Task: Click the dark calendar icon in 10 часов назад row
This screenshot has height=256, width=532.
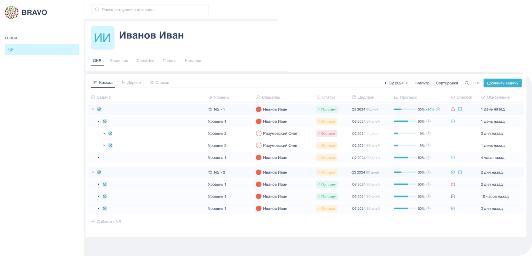Action: point(453,196)
